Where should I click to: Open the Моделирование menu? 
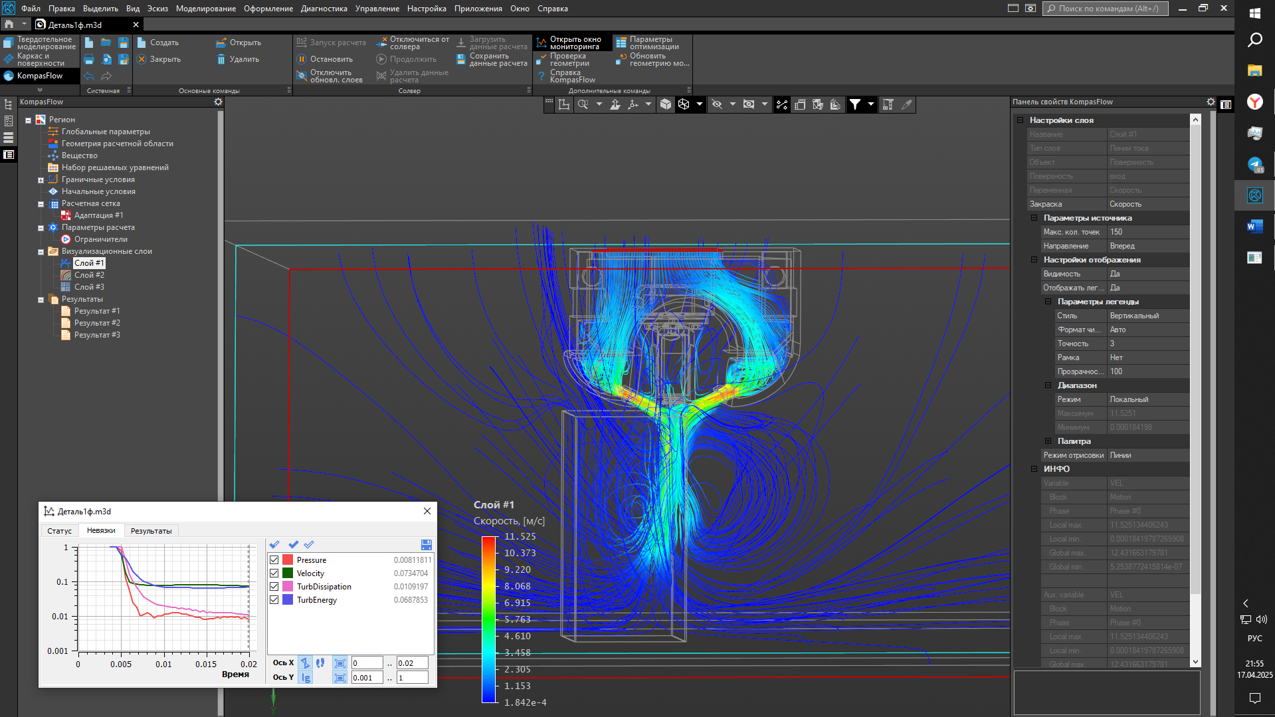205,9
